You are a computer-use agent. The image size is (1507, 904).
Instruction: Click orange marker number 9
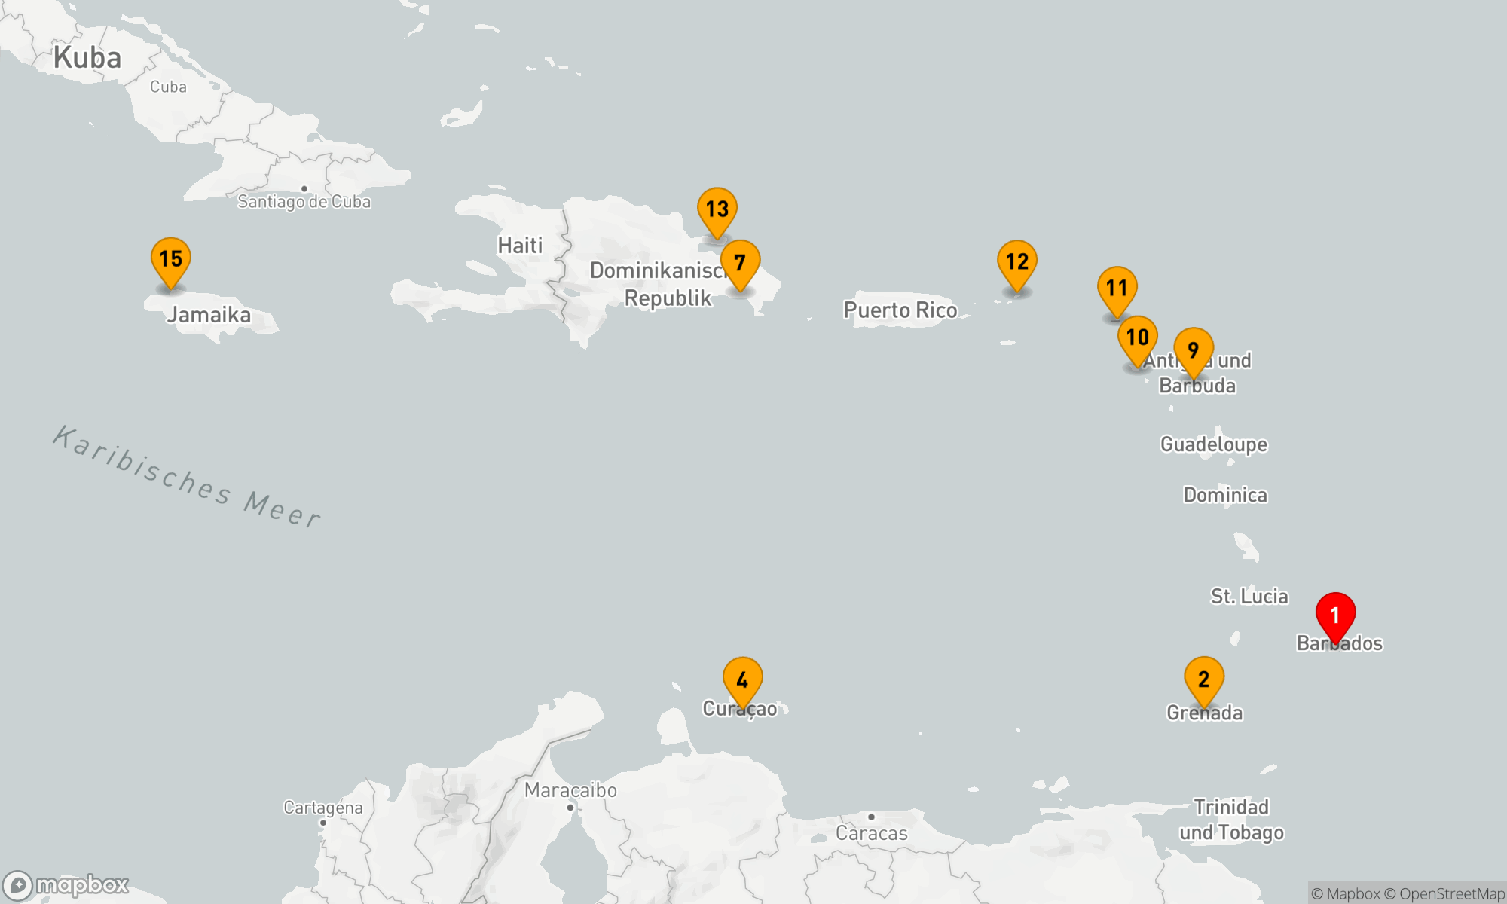(x=1193, y=350)
